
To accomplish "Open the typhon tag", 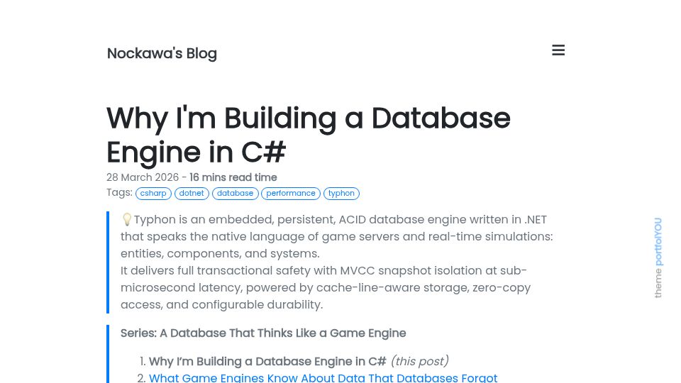I will click(341, 193).
